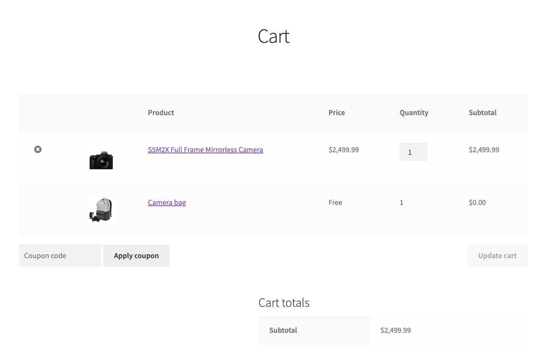Viewport: 556px width, 345px height.
Task: Open the S5M2X Full Frame Mirrorless Camera link
Action: 205,150
